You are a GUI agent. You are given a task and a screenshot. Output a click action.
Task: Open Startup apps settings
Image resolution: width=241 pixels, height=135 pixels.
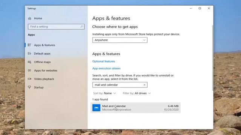[x=38, y=87]
